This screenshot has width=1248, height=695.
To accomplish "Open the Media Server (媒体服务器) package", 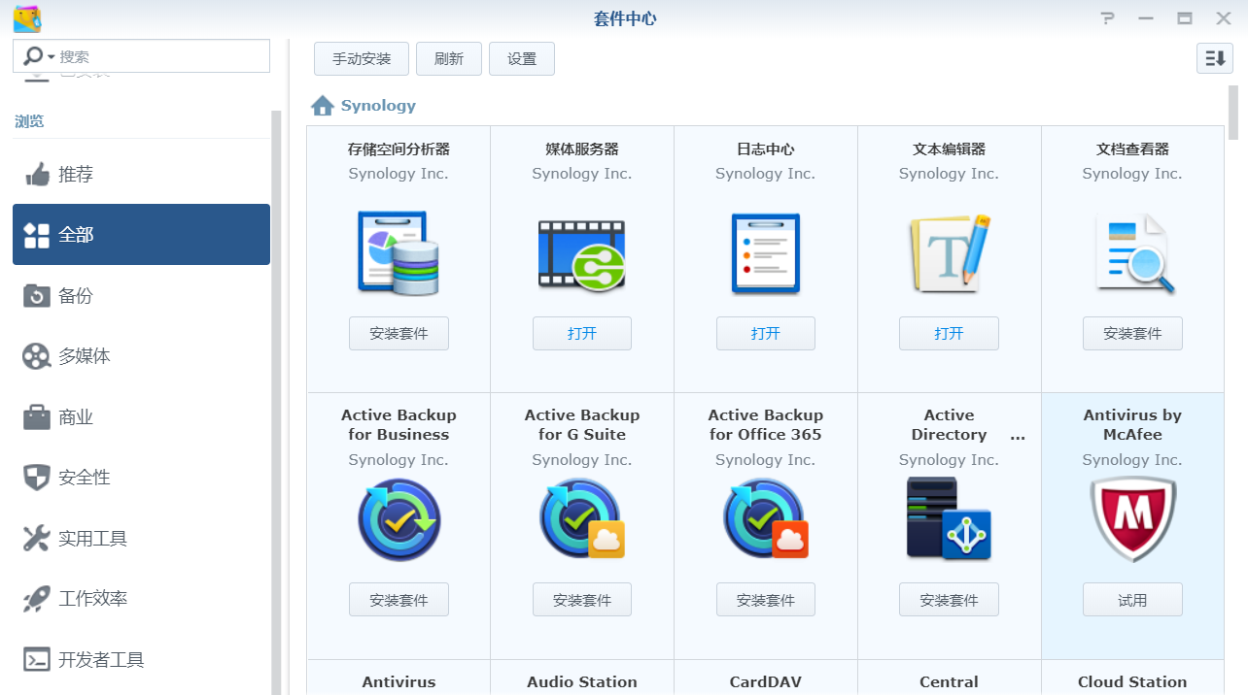I will [581, 333].
